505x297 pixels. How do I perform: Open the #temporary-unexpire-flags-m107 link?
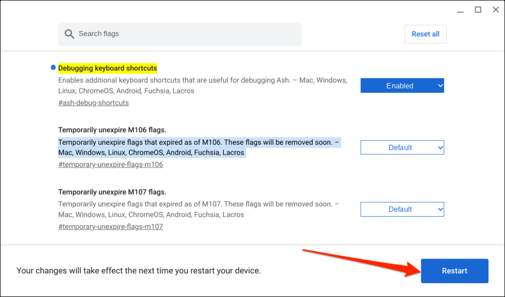[110, 227]
